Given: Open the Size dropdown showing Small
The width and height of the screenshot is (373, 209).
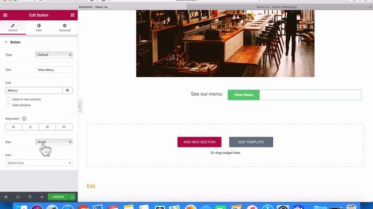Looking at the screenshot, I should [54, 142].
